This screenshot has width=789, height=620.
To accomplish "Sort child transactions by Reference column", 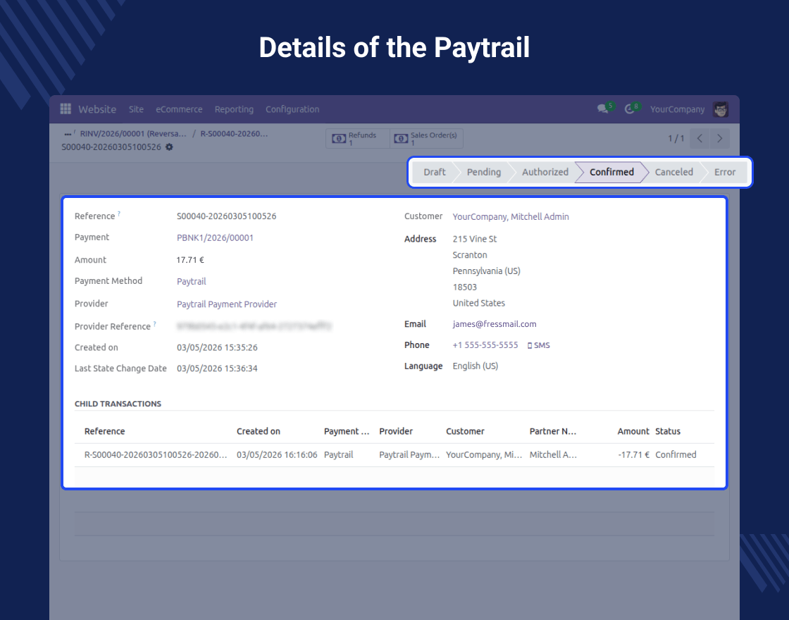I will tap(105, 431).
